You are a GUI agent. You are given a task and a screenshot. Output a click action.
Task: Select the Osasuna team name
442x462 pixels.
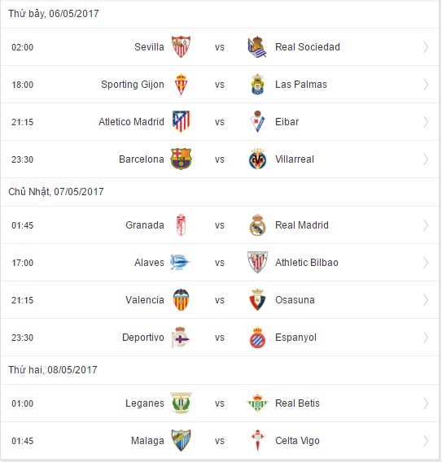pos(295,300)
